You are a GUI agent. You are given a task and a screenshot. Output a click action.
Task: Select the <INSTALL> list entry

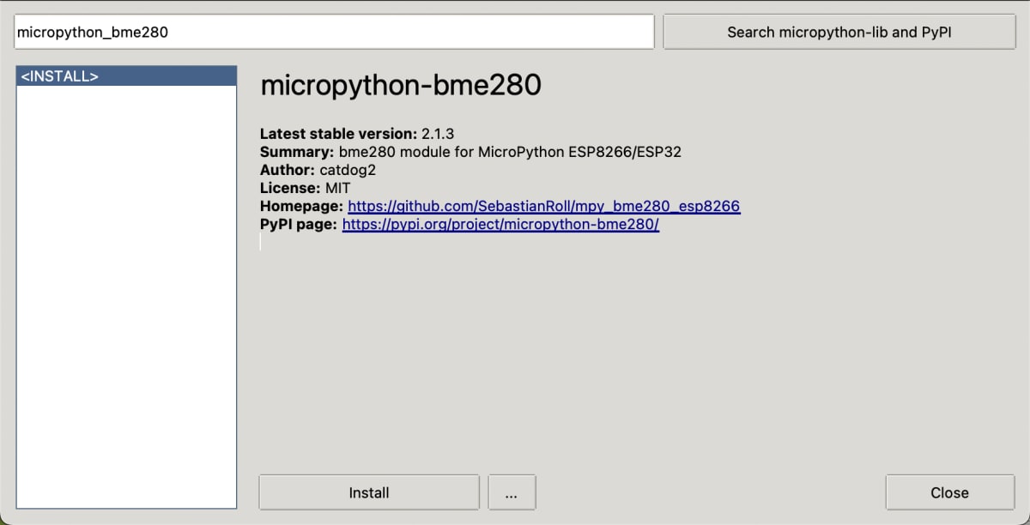126,76
